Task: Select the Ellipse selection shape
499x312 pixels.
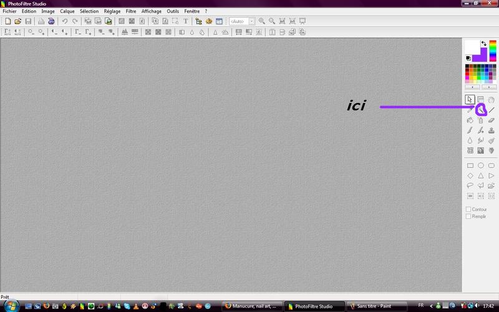Action: coord(480,166)
